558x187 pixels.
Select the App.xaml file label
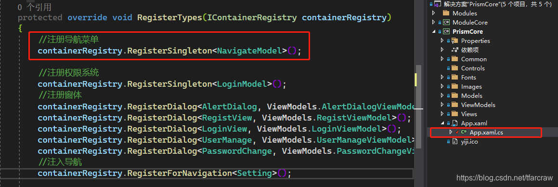pyautogui.click(x=474, y=123)
